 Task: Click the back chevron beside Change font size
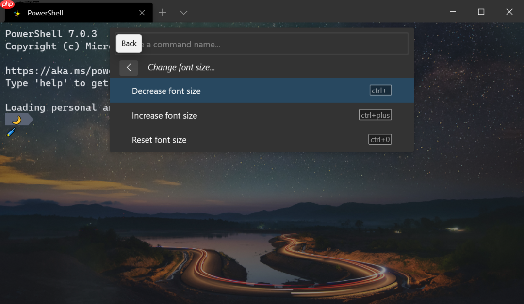[x=128, y=67]
